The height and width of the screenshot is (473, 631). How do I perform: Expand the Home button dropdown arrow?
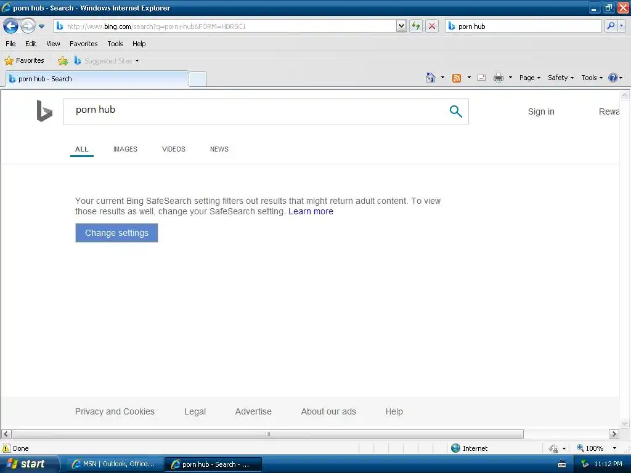tap(442, 77)
